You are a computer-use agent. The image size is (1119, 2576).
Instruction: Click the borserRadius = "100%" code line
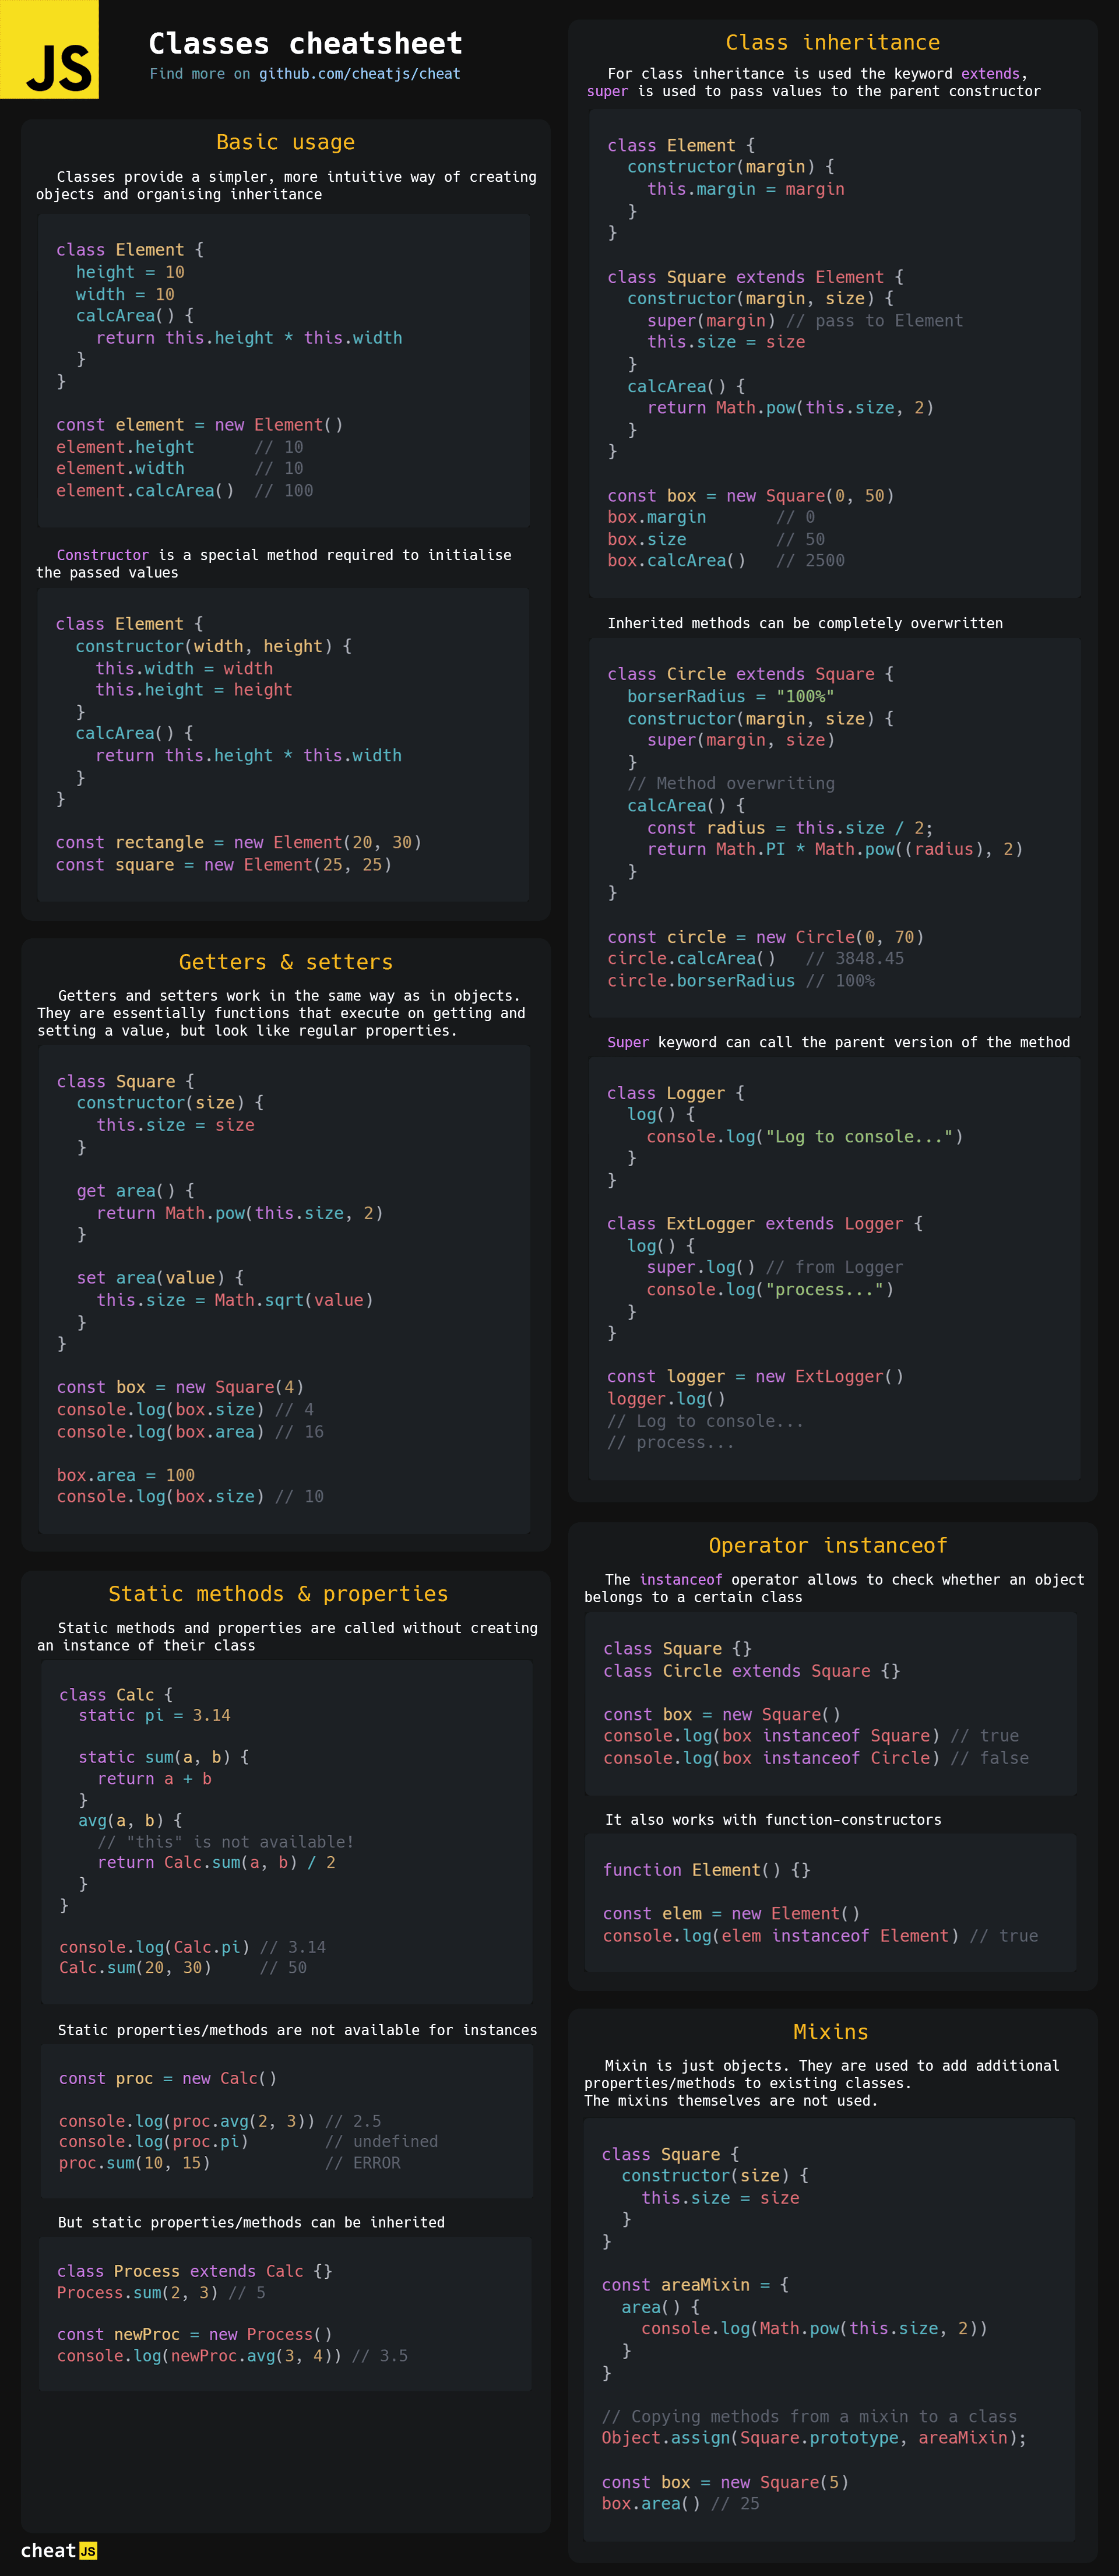(x=730, y=697)
